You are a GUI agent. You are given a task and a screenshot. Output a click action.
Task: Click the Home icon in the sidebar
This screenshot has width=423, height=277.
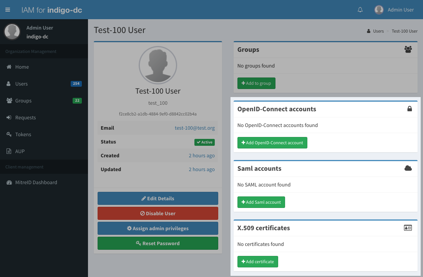pyautogui.click(x=9, y=67)
